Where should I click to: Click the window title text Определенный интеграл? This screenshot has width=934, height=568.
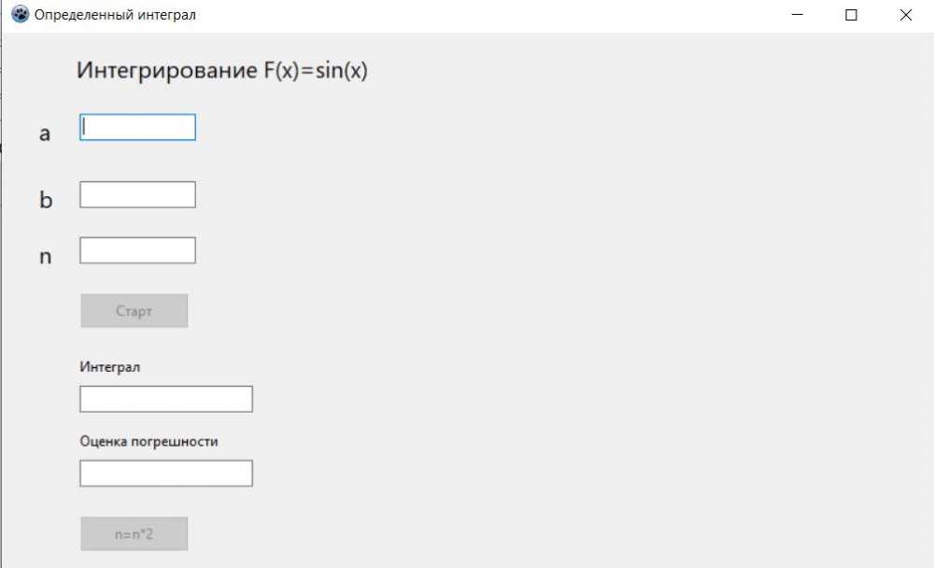click(x=115, y=15)
